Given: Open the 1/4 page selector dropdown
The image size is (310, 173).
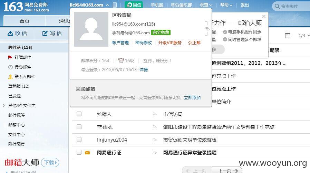Looking at the screenshot, I should pyautogui.click(x=304, y=36).
